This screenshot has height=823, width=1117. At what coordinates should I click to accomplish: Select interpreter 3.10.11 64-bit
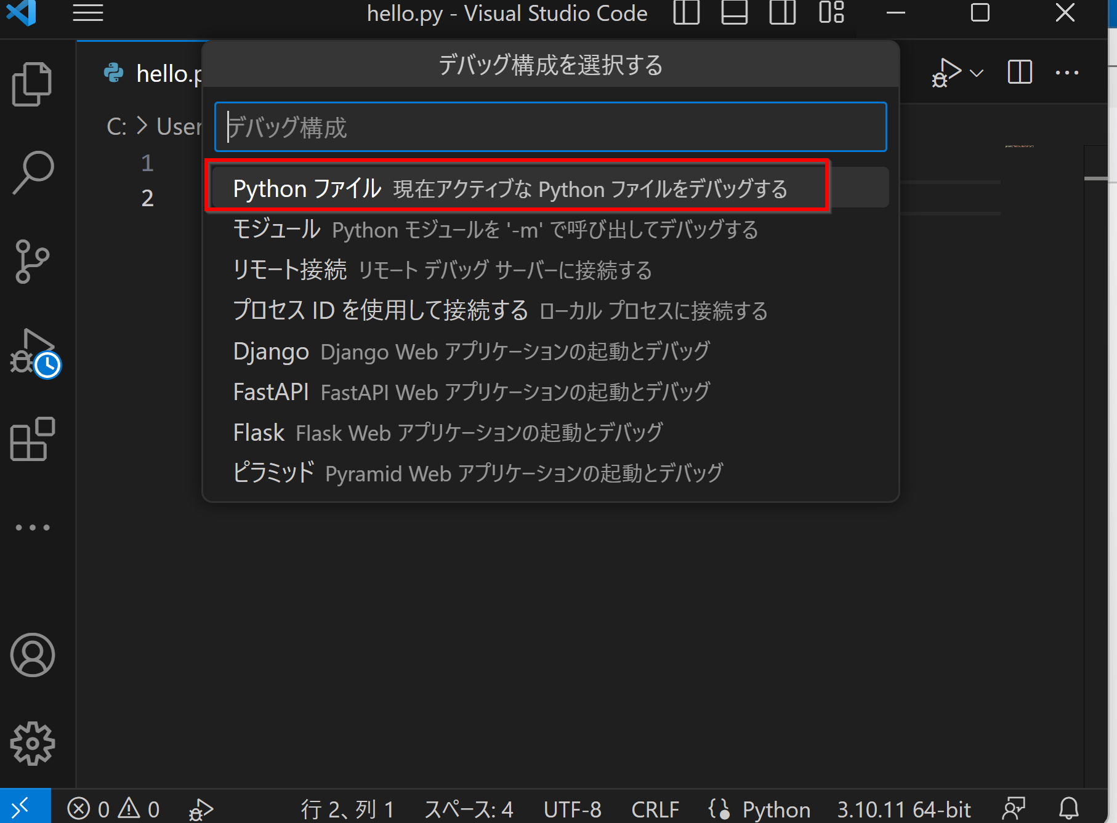[904, 809]
